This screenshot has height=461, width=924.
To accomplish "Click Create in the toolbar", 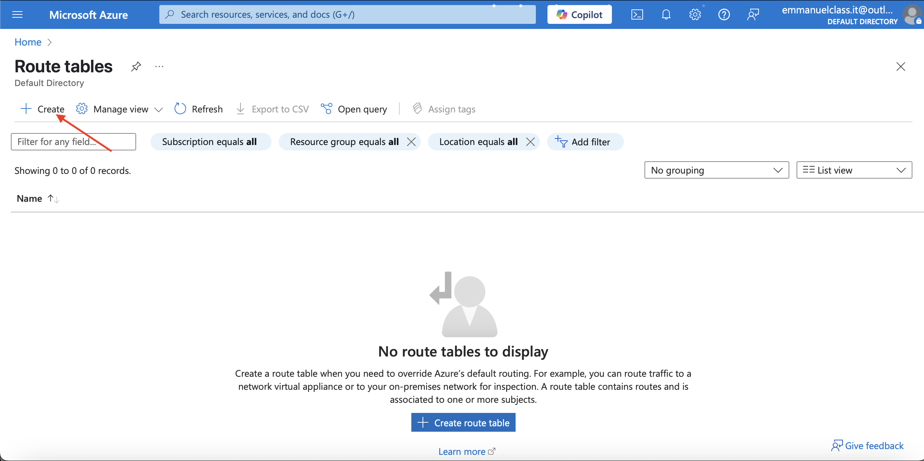I will click(x=42, y=109).
